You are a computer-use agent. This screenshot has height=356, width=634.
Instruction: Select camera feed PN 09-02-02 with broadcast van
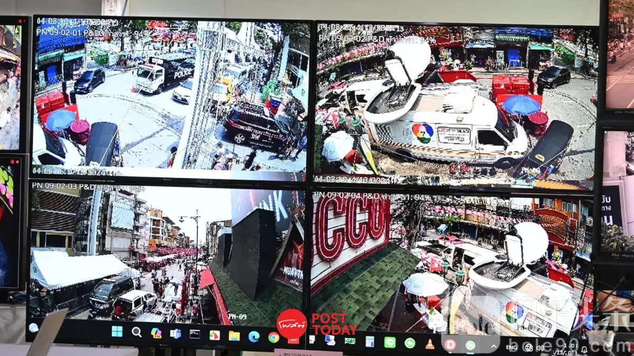(454, 105)
